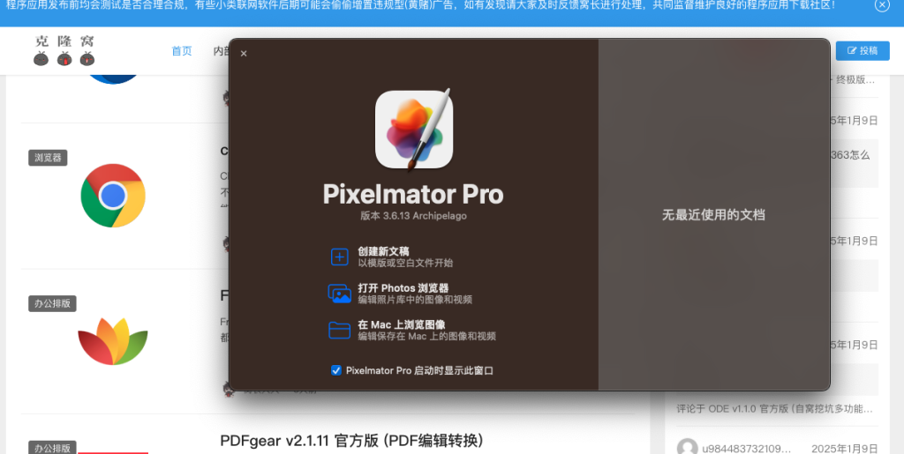The width and height of the screenshot is (904, 454).
Task: Click version text 版本 3.6.13 Archipelago
Action: coord(413,216)
